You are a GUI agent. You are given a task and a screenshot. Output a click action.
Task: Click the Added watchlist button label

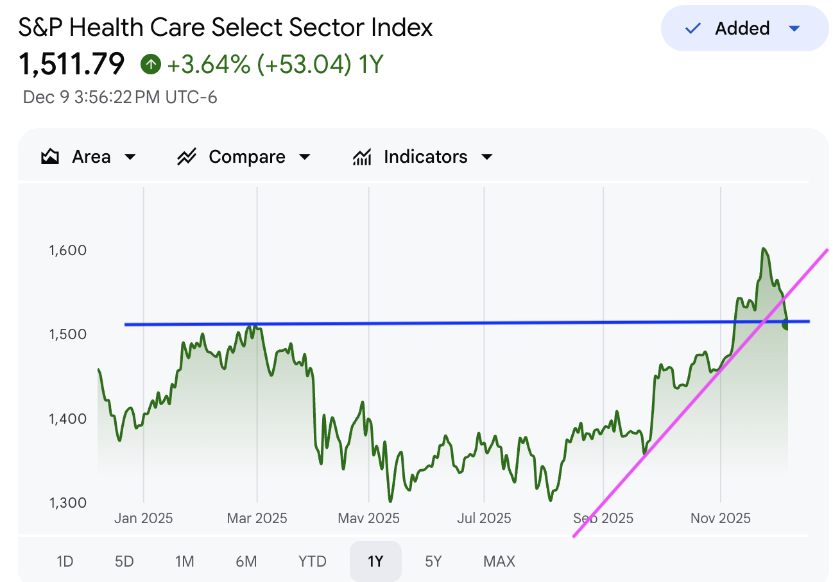742,28
